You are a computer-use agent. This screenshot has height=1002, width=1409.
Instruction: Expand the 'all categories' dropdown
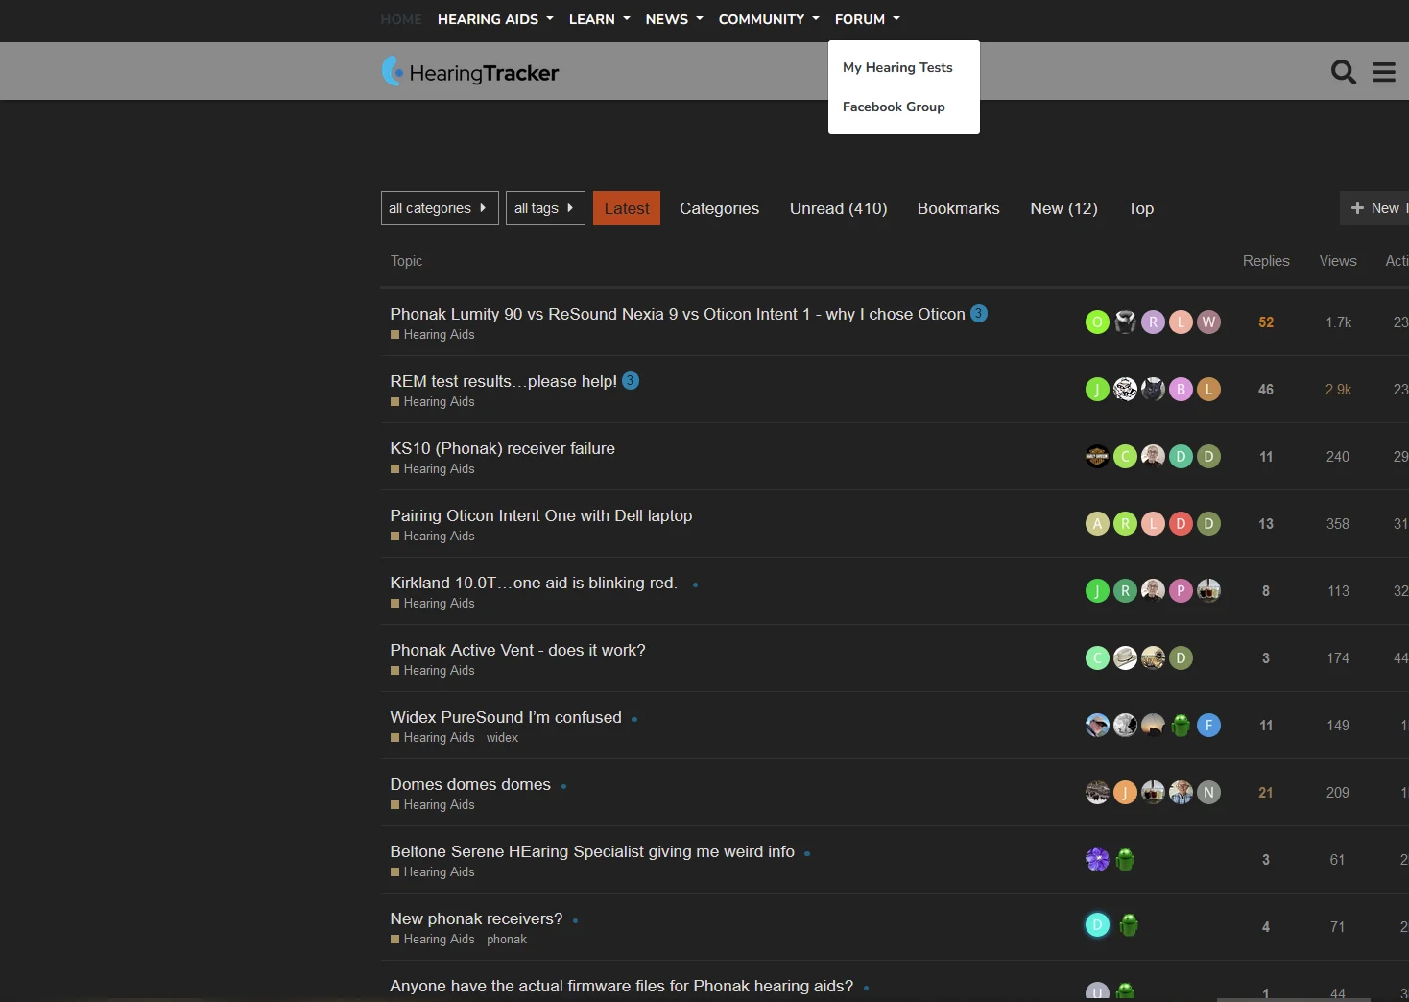[440, 208]
